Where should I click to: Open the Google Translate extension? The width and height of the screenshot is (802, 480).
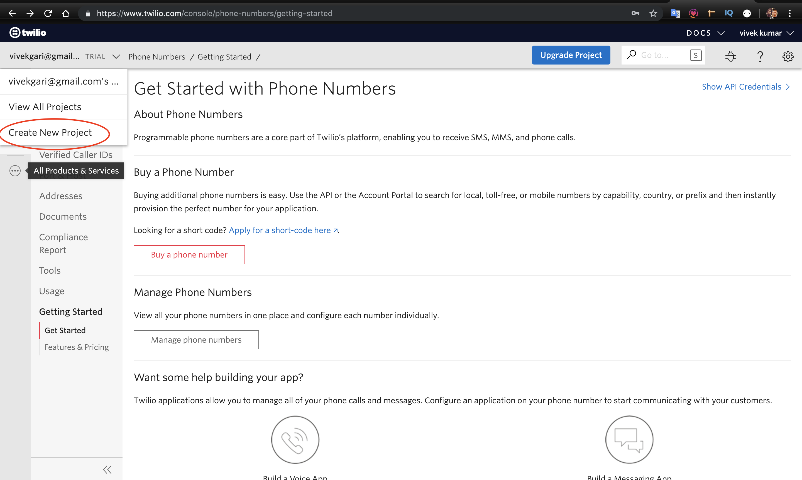click(x=675, y=13)
